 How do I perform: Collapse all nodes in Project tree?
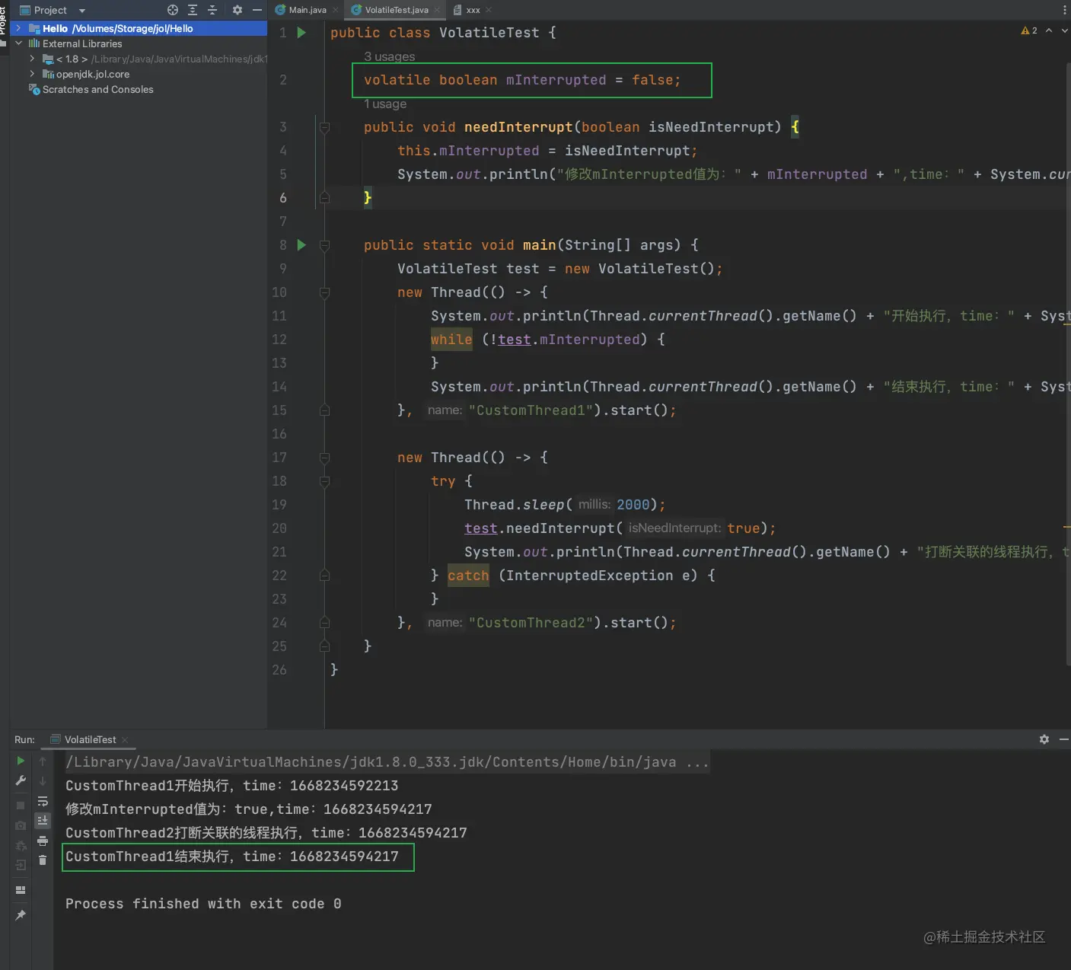point(212,10)
